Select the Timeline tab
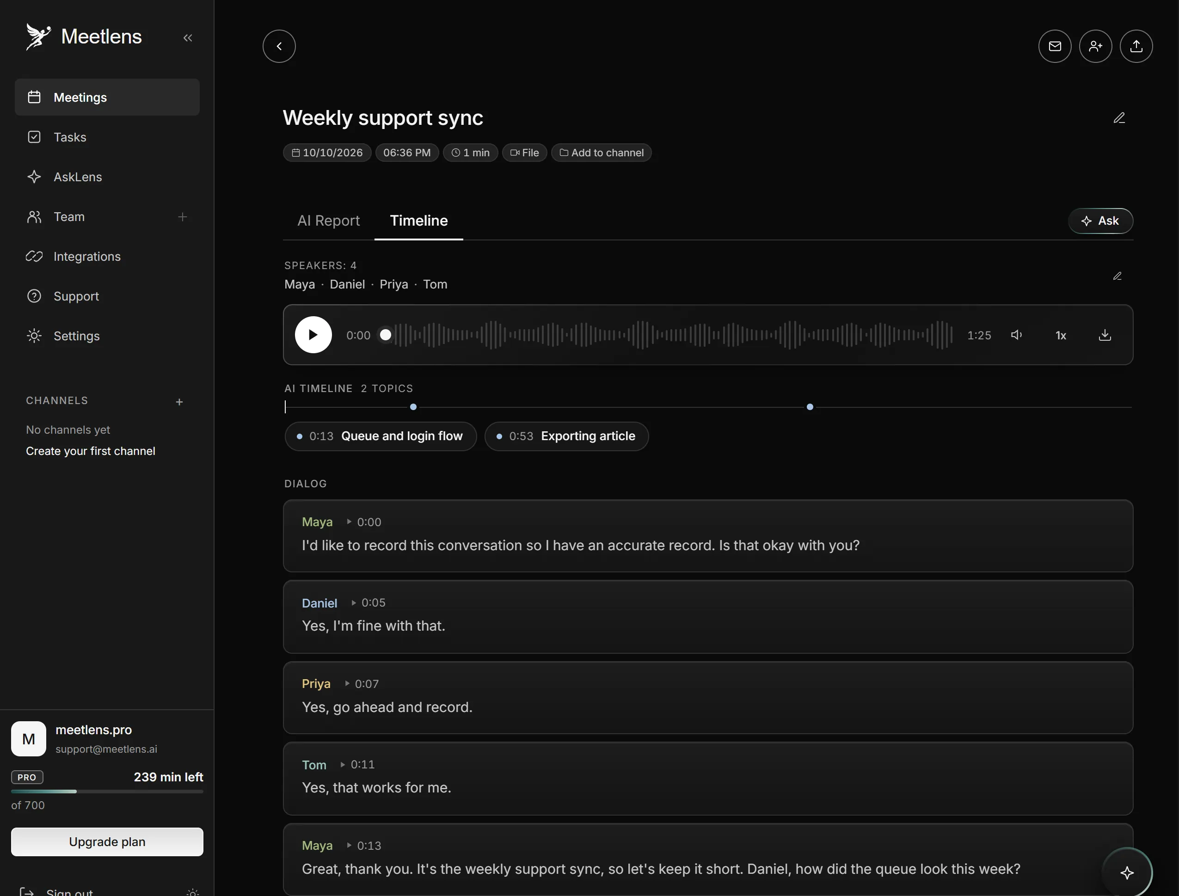Image resolution: width=1179 pixels, height=896 pixels. tap(418, 221)
